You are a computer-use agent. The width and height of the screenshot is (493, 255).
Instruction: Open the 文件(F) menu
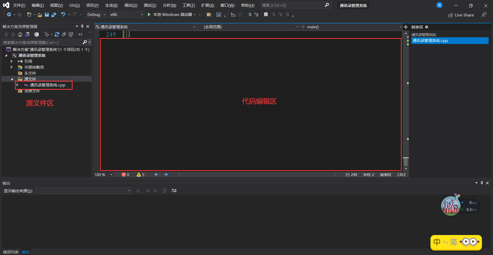(x=19, y=5)
